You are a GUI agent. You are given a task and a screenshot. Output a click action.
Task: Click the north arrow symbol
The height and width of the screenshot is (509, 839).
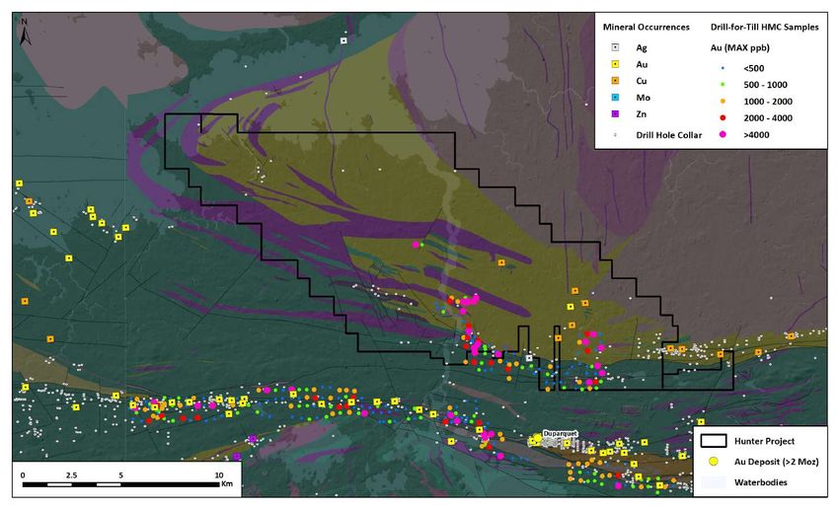(x=25, y=33)
